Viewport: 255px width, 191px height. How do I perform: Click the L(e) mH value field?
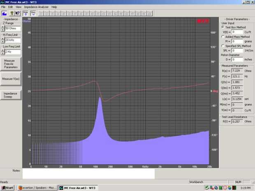tap(237, 99)
